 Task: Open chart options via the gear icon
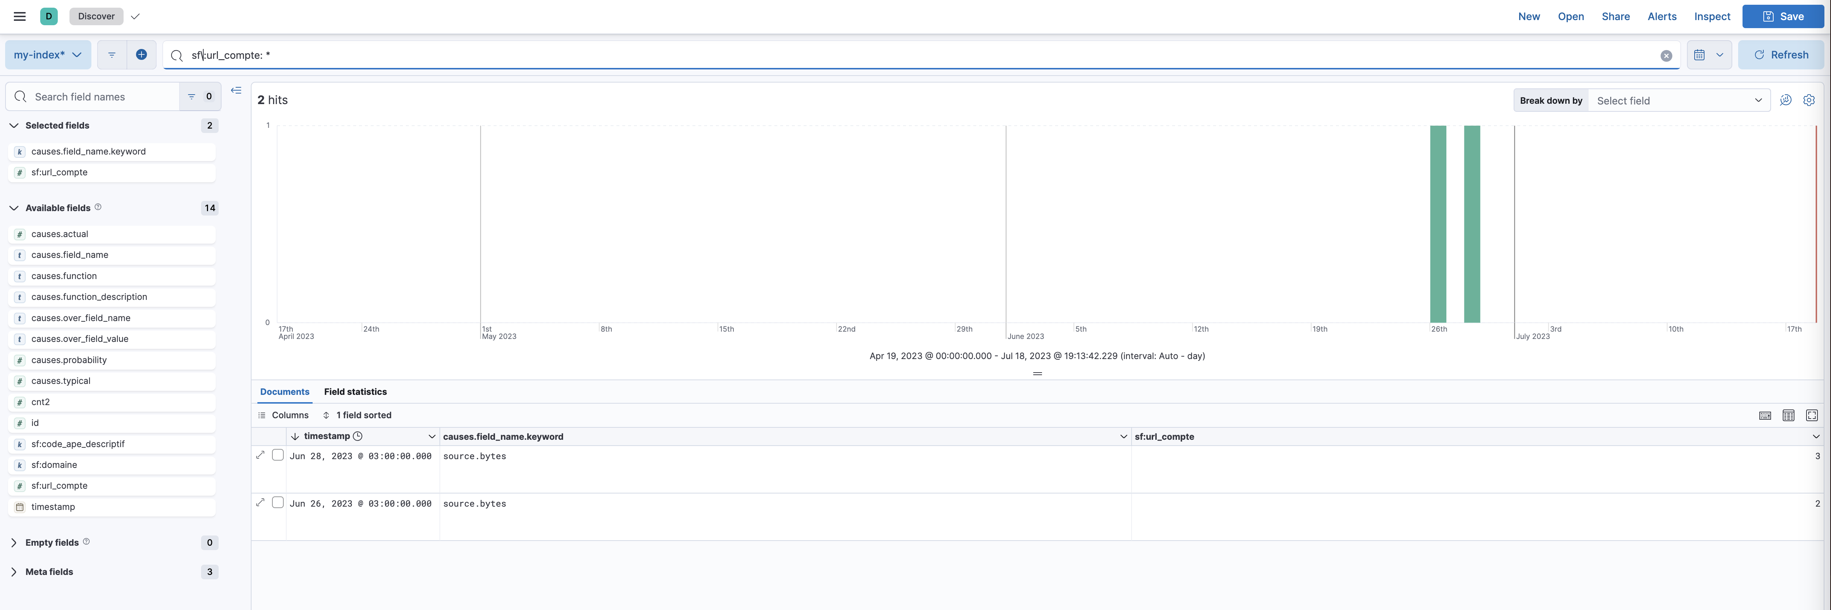(x=1810, y=100)
